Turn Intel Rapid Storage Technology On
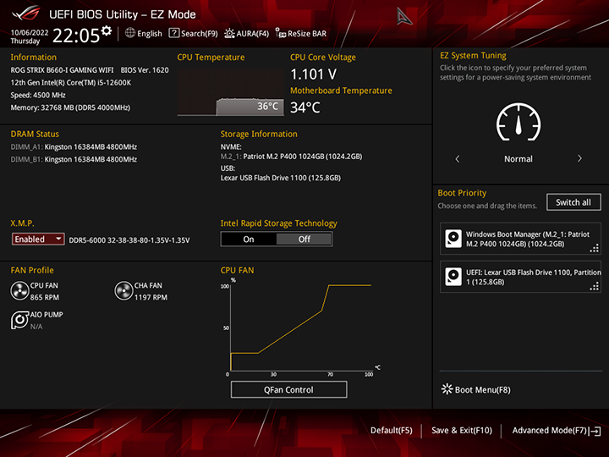 (249, 240)
